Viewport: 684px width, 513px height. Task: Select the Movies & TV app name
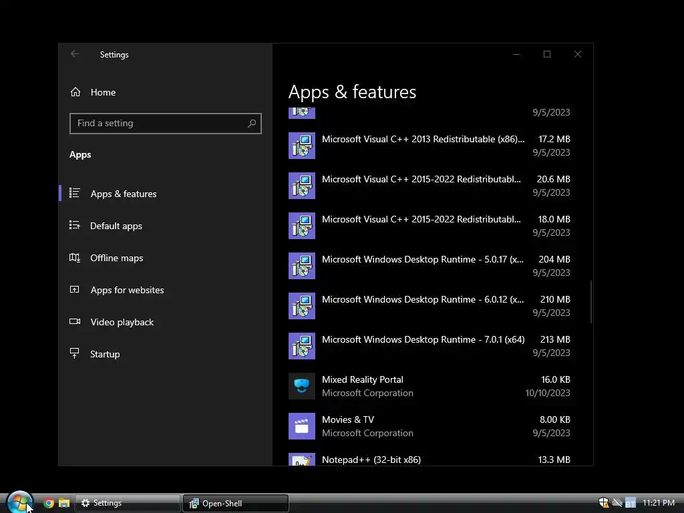[x=347, y=419]
